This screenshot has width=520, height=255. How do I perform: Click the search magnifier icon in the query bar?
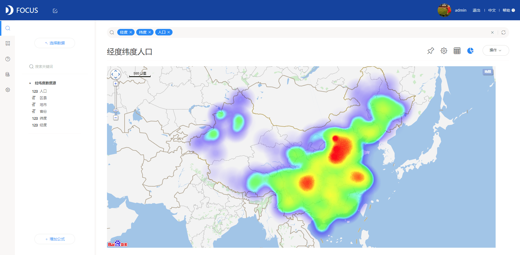click(112, 32)
